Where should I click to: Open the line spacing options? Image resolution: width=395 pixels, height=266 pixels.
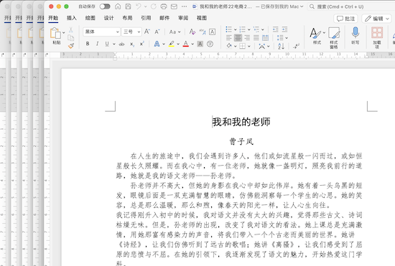click(282, 38)
